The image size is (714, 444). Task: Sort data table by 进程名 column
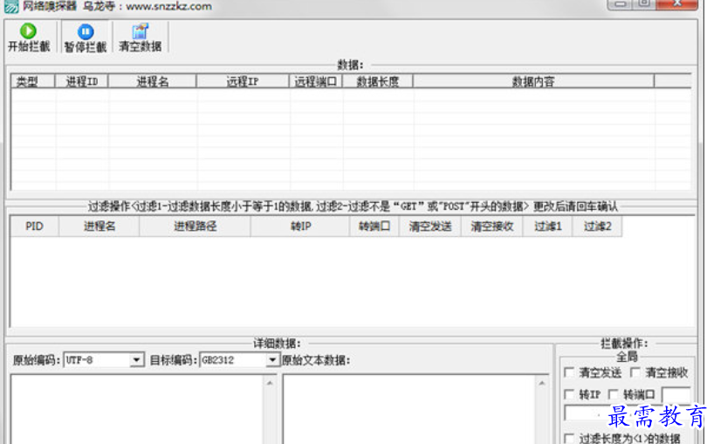coord(152,81)
